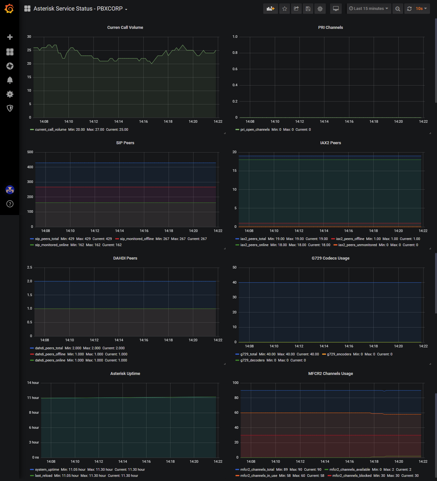Click the zoom out time range icon
Viewport: 437px width, 481px height.
pyautogui.click(x=398, y=9)
